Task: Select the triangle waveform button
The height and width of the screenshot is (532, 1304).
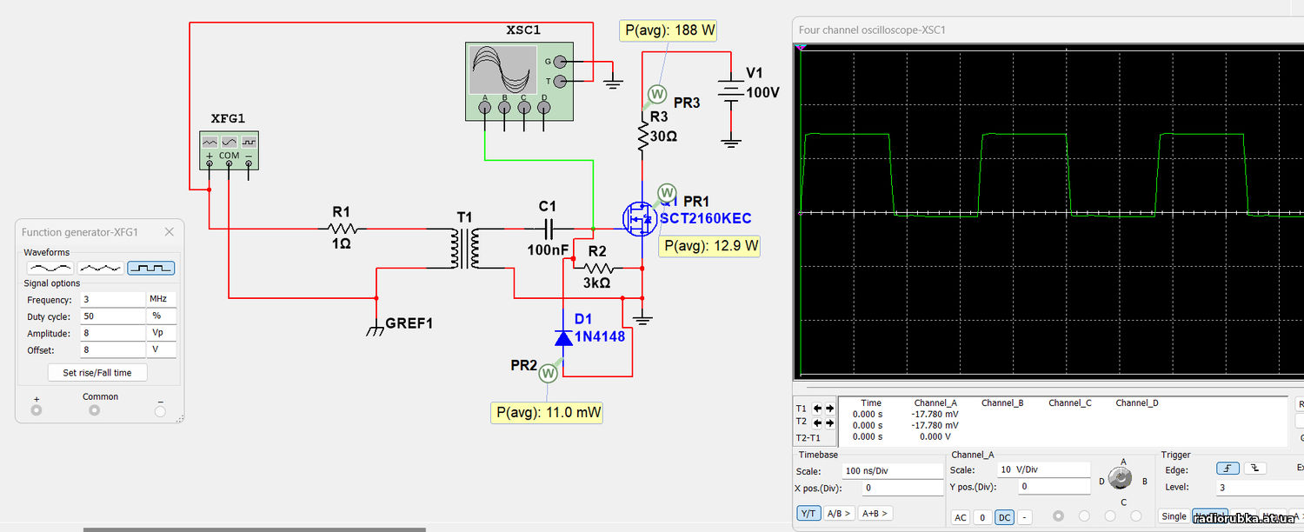Action: [101, 268]
